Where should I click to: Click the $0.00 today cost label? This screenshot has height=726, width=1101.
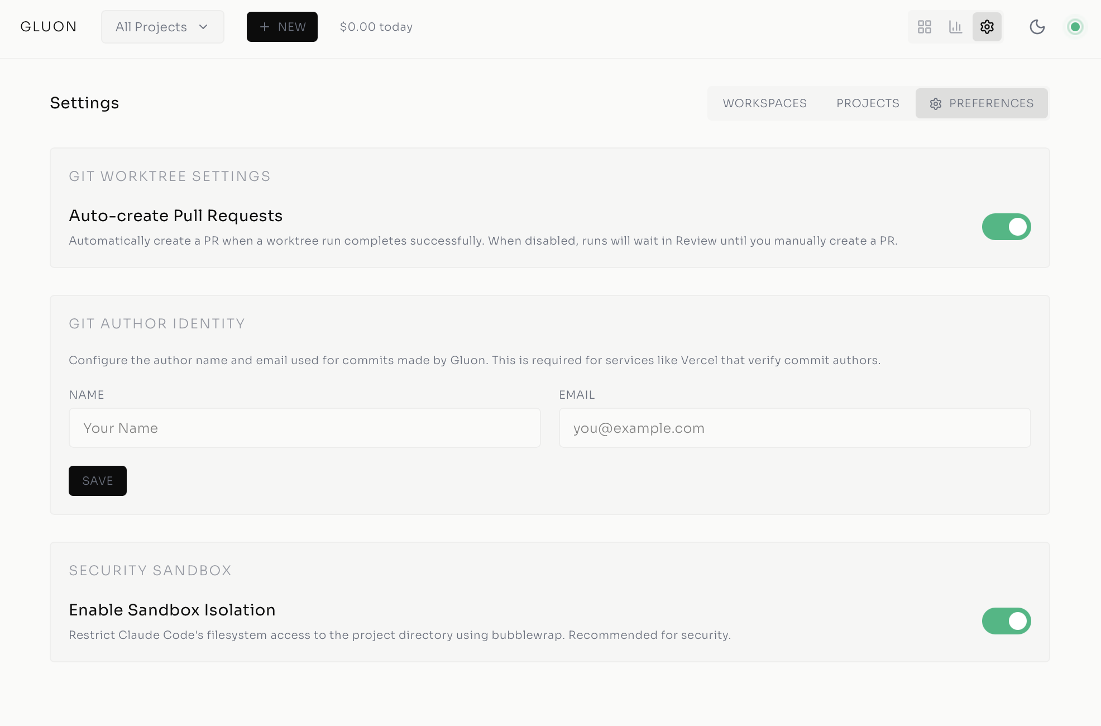pyautogui.click(x=376, y=27)
